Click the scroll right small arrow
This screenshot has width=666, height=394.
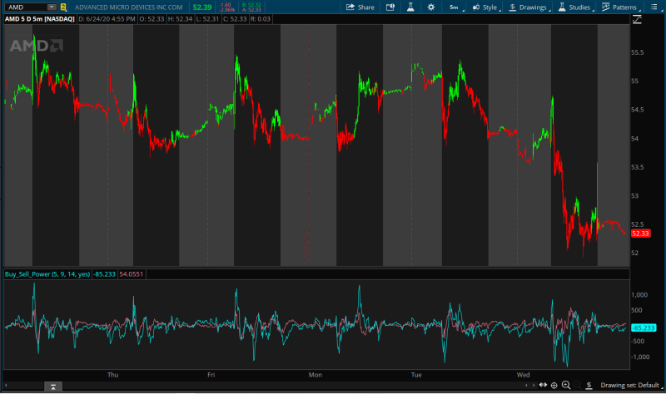534,385
